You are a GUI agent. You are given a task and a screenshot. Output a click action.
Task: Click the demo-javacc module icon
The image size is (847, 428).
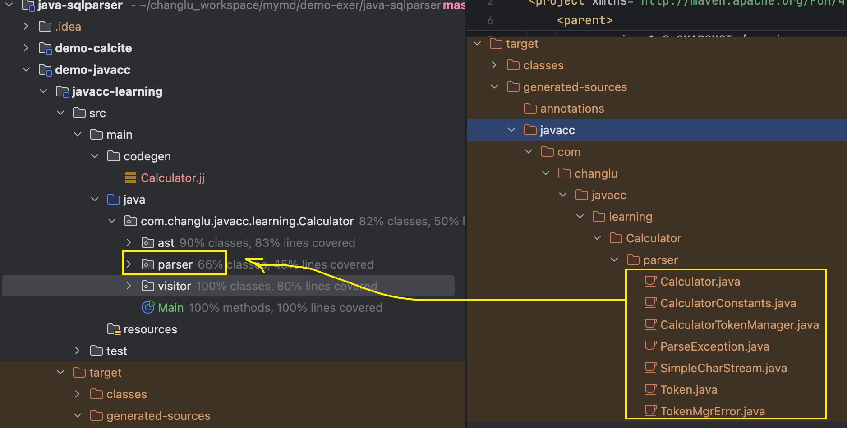[x=46, y=70]
